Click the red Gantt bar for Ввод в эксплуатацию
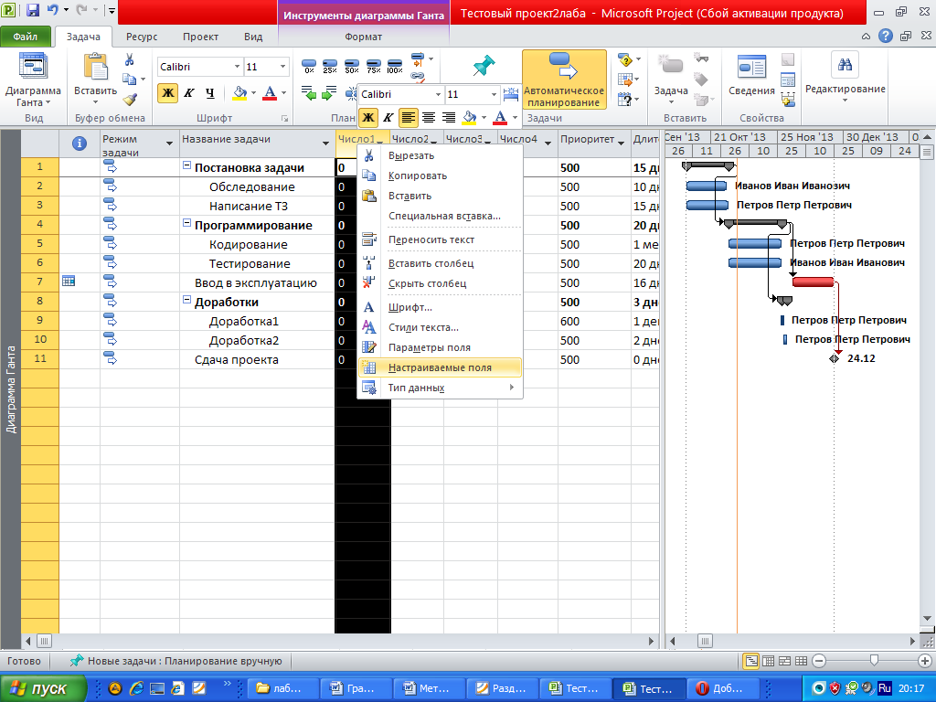Viewport: 936px width, 702px height. 813,282
